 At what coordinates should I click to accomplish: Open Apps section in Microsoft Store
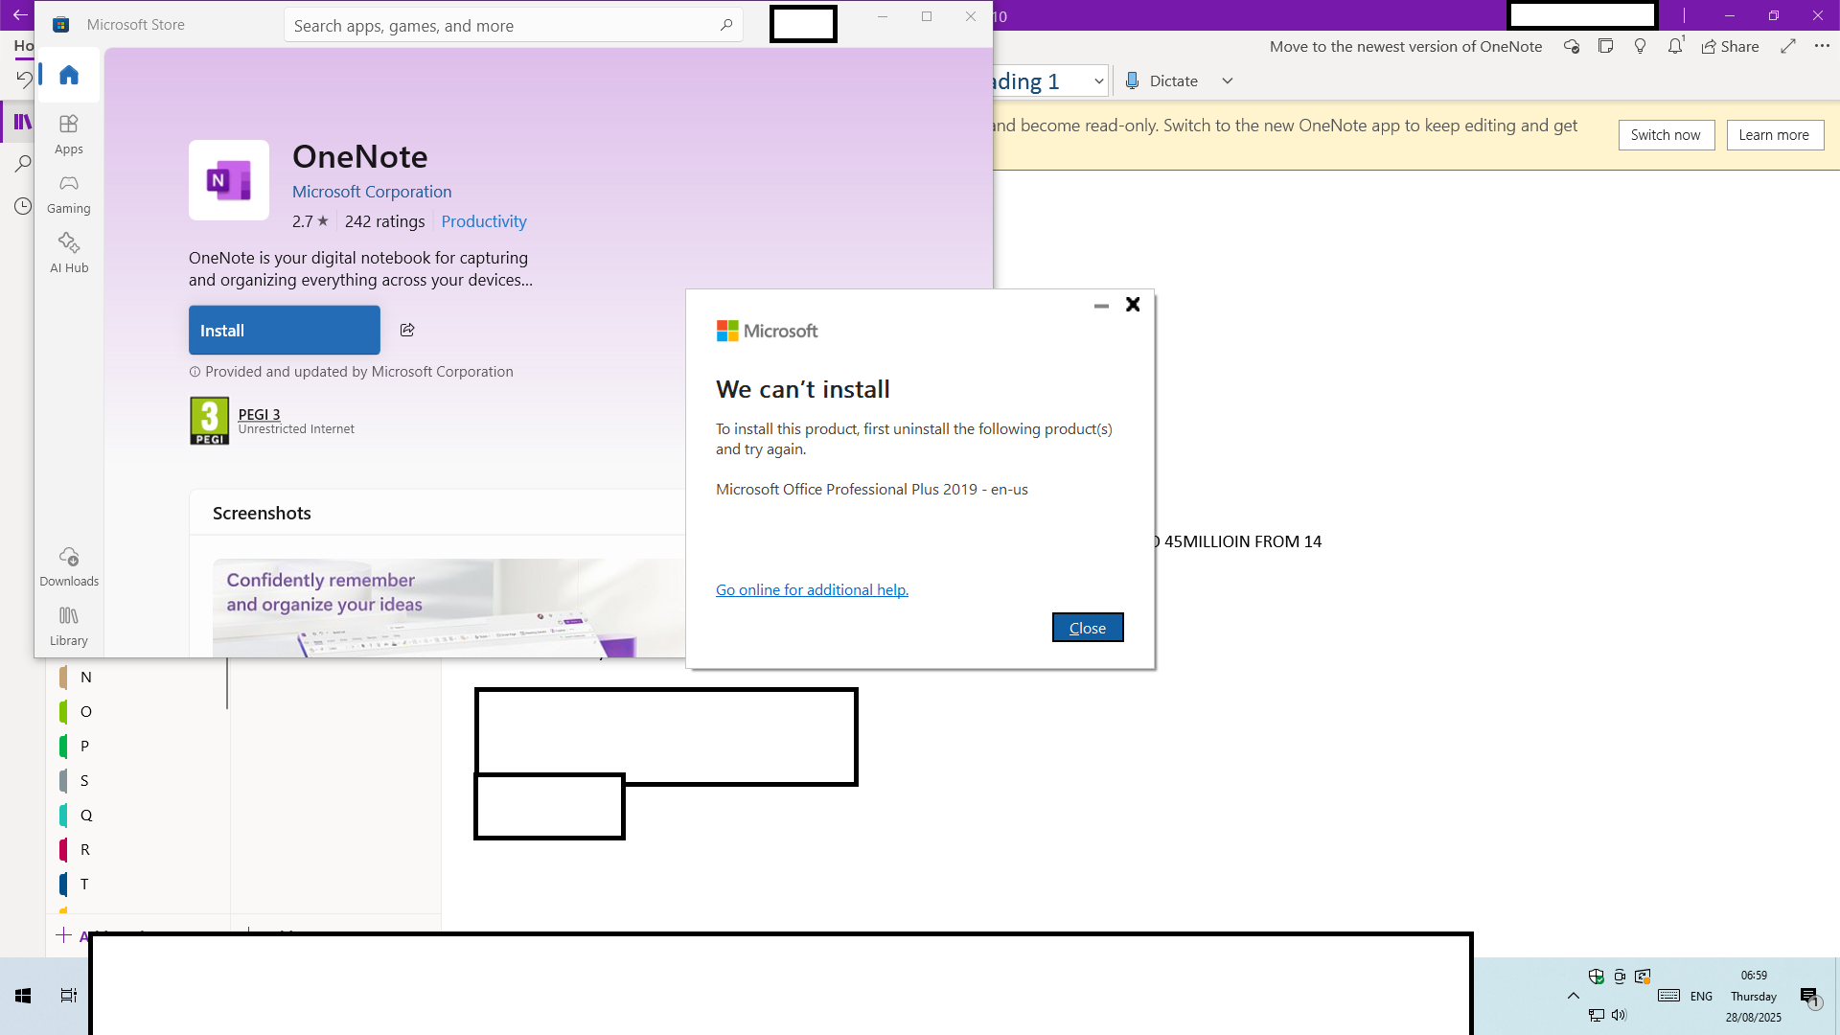coord(69,134)
